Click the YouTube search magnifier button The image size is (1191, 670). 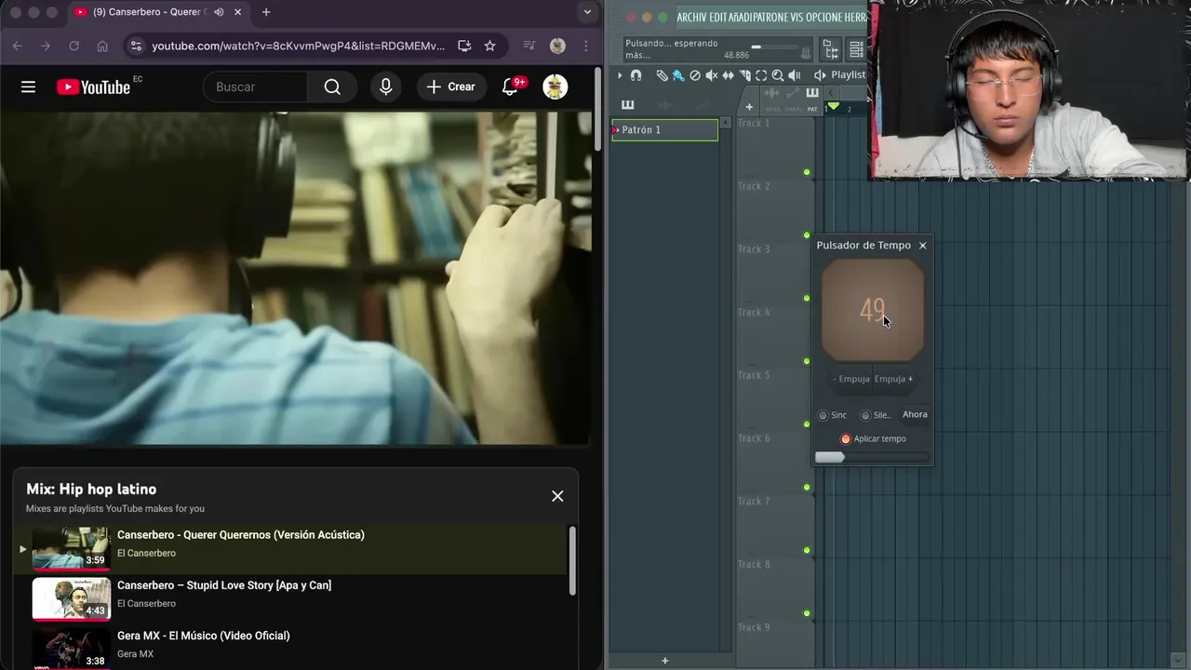(332, 87)
